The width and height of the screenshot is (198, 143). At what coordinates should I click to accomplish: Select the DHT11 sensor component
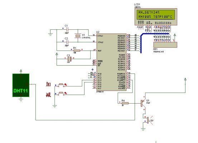[x=21, y=85]
